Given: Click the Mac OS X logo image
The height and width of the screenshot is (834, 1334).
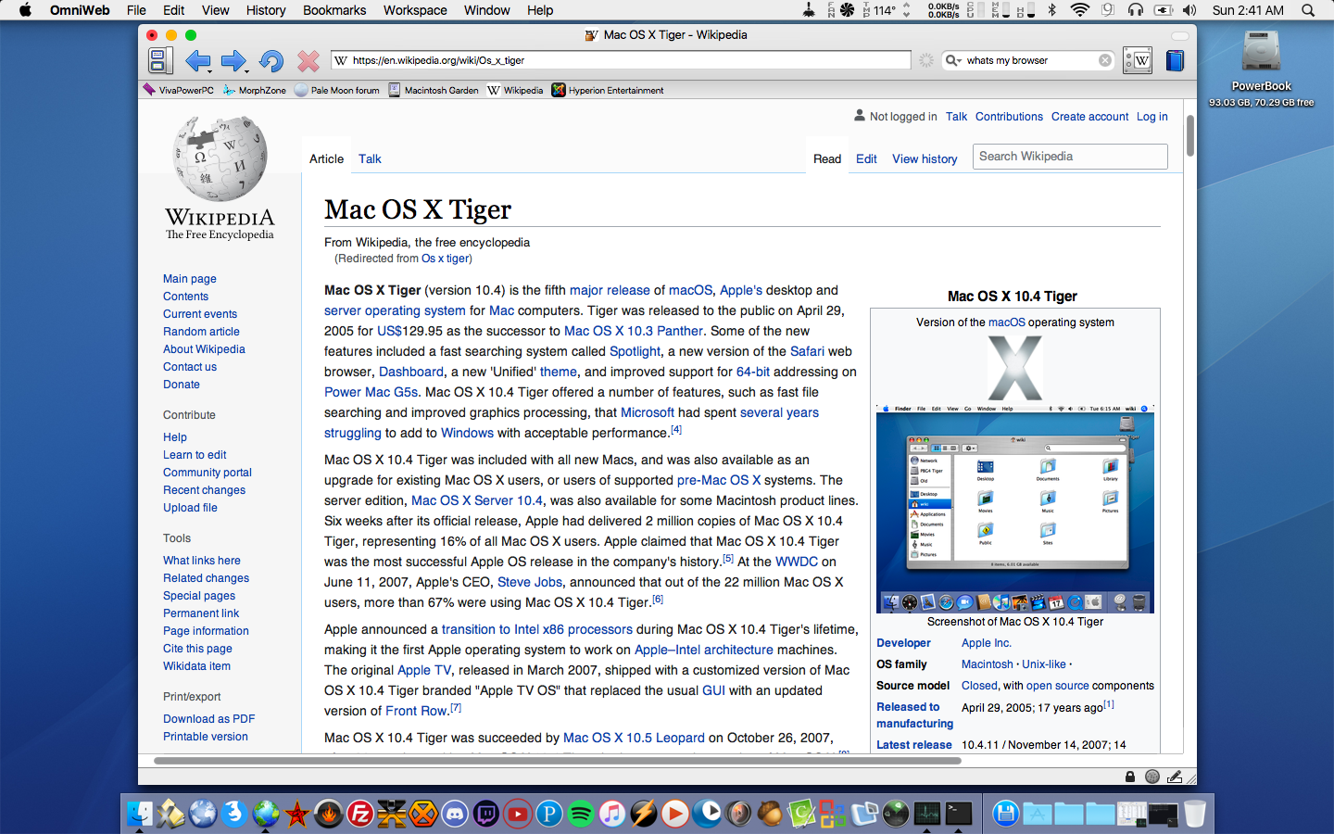Looking at the screenshot, I should click(x=1014, y=368).
